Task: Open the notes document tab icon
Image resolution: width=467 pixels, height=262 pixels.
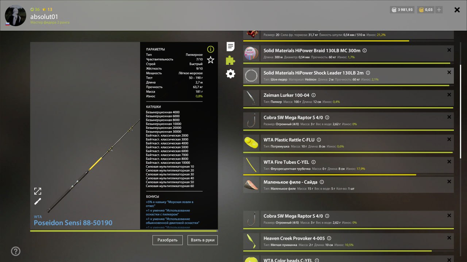Action: (231, 47)
